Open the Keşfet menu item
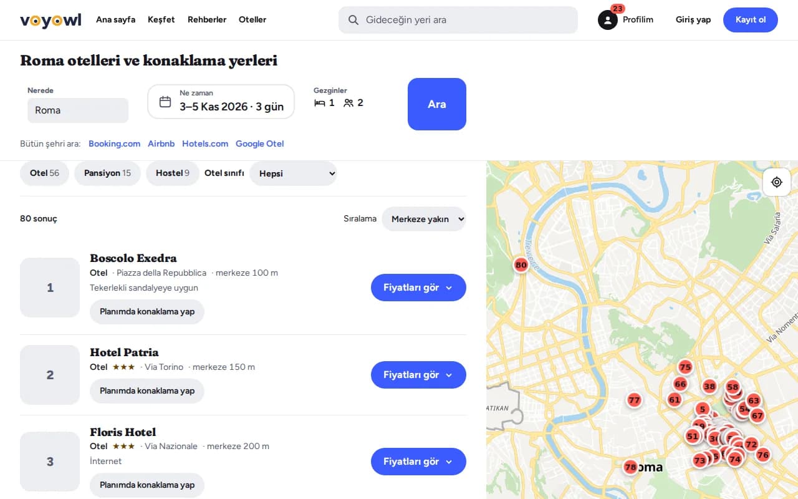The image size is (798, 499). 161,20
